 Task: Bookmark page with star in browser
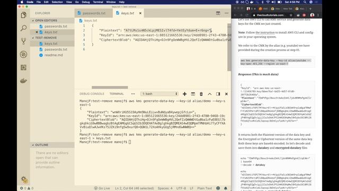pos(291,15)
